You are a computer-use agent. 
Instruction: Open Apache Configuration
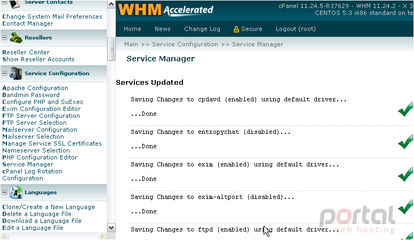35,88
